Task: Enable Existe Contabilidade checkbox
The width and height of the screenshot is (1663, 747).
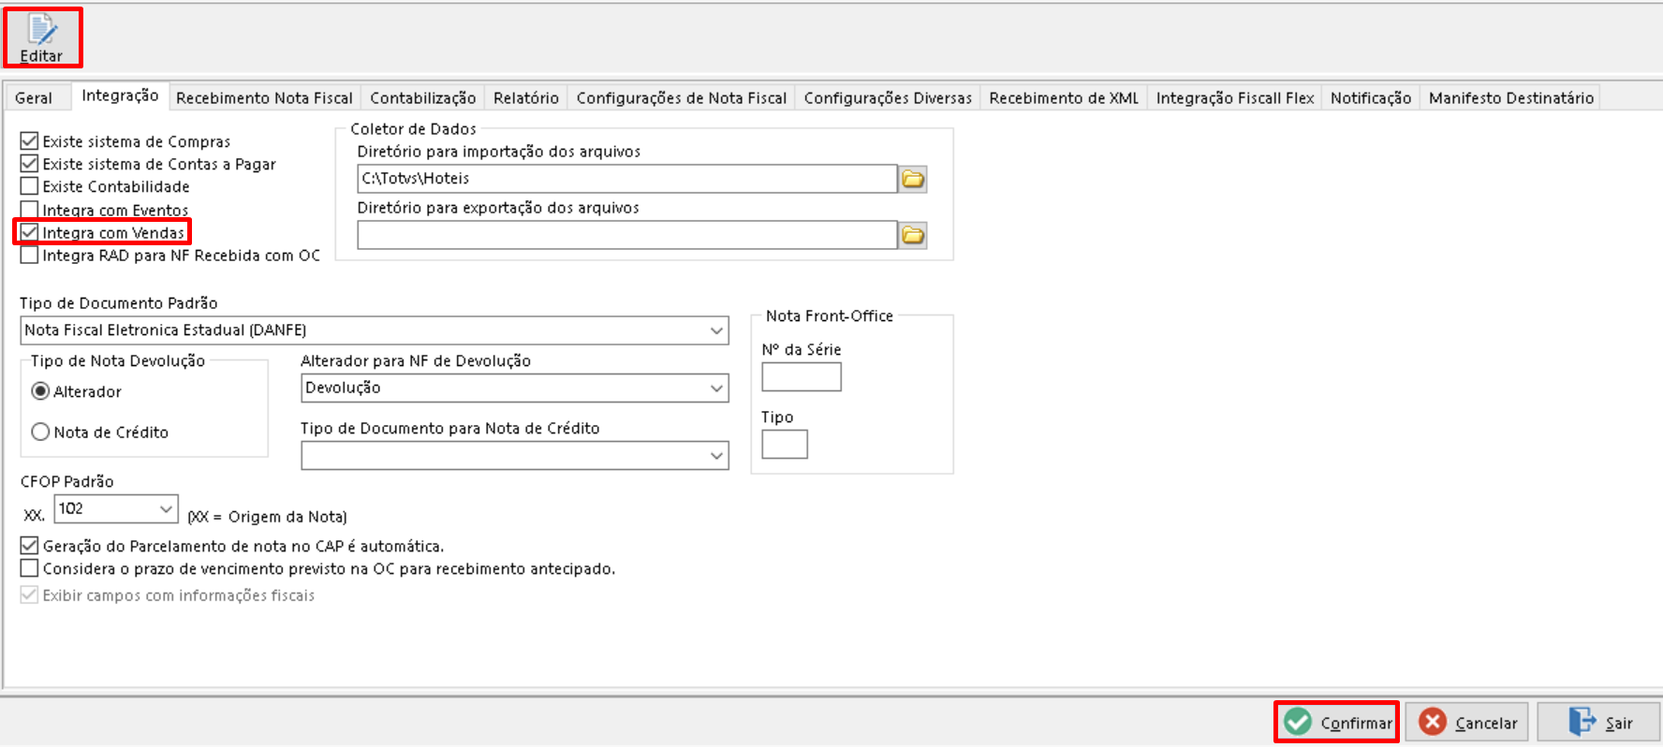Action: (30, 186)
